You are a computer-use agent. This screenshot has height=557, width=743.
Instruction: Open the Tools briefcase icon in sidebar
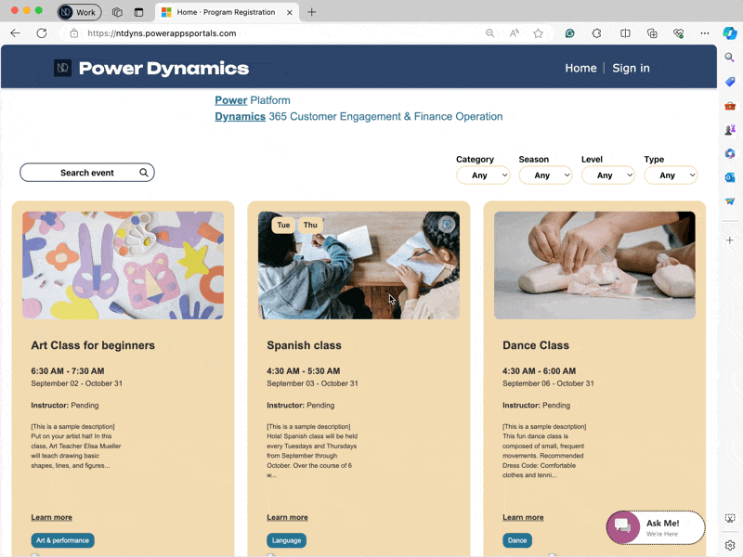(x=730, y=106)
